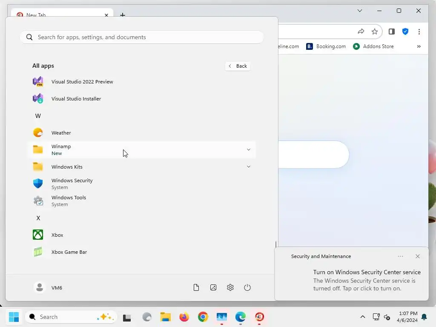Click the Windows Start button on taskbar
The height and width of the screenshot is (327, 436).
[14, 317]
